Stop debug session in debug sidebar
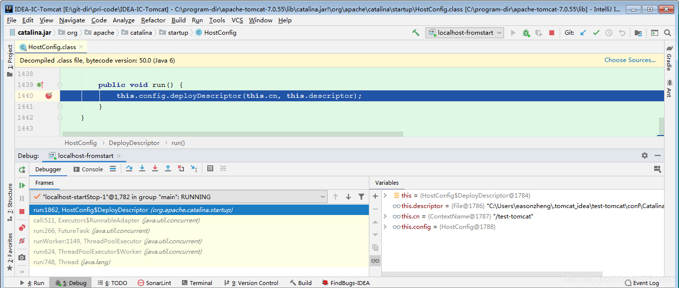This screenshot has width=679, height=288. pos(22,212)
